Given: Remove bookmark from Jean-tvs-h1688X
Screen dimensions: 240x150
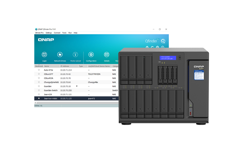Looking at the screenshot, I should pyautogui.click(x=39, y=98).
